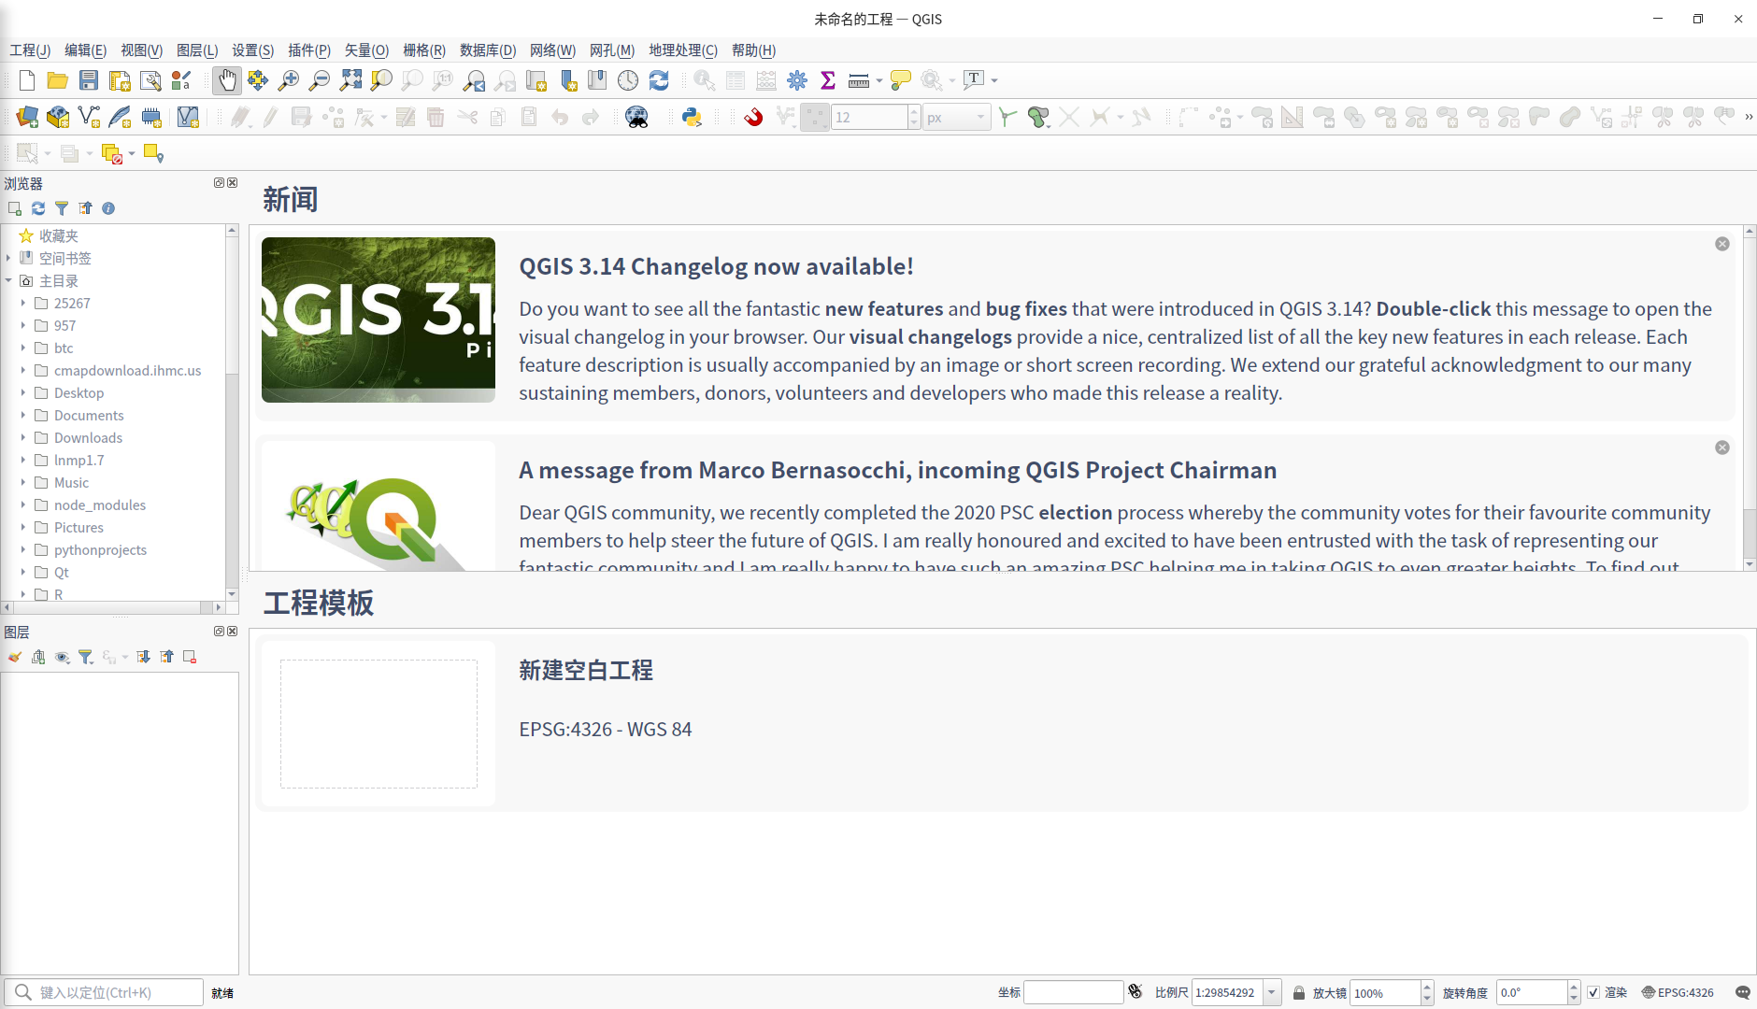The width and height of the screenshot is (1757, 1009).
Task: Select the Pan Map hand tool
Action: (226, 80)
